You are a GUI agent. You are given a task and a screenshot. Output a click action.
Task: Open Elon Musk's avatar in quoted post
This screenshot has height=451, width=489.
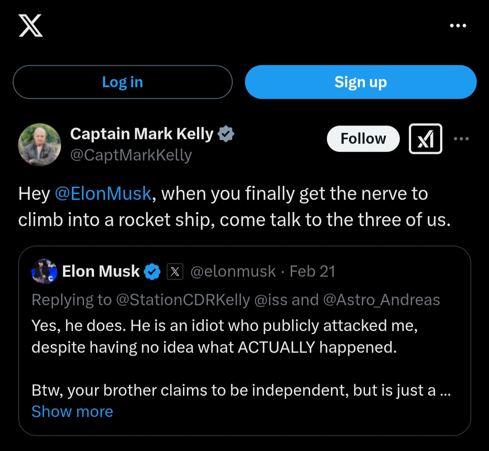tap(44, 272)
